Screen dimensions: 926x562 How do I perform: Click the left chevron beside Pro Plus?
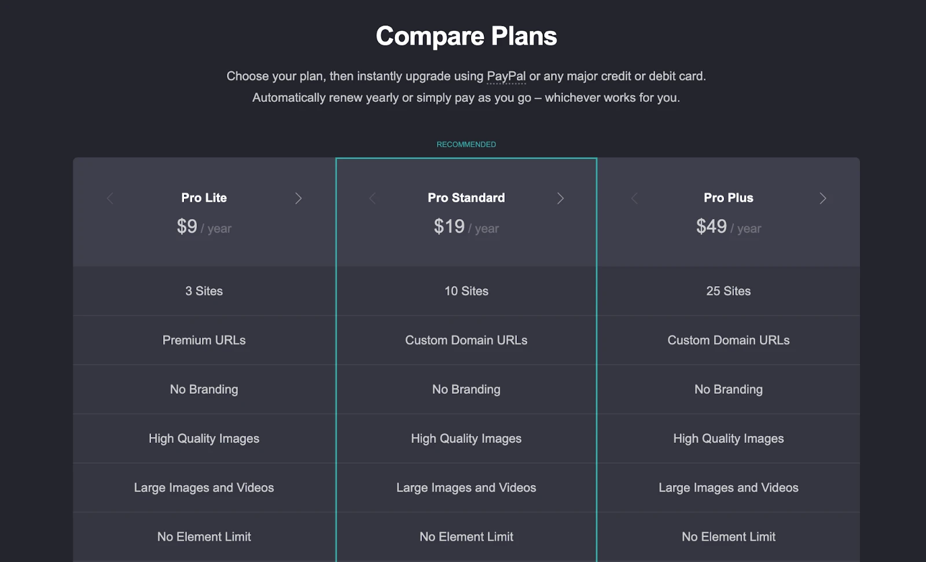coord(634,198)
